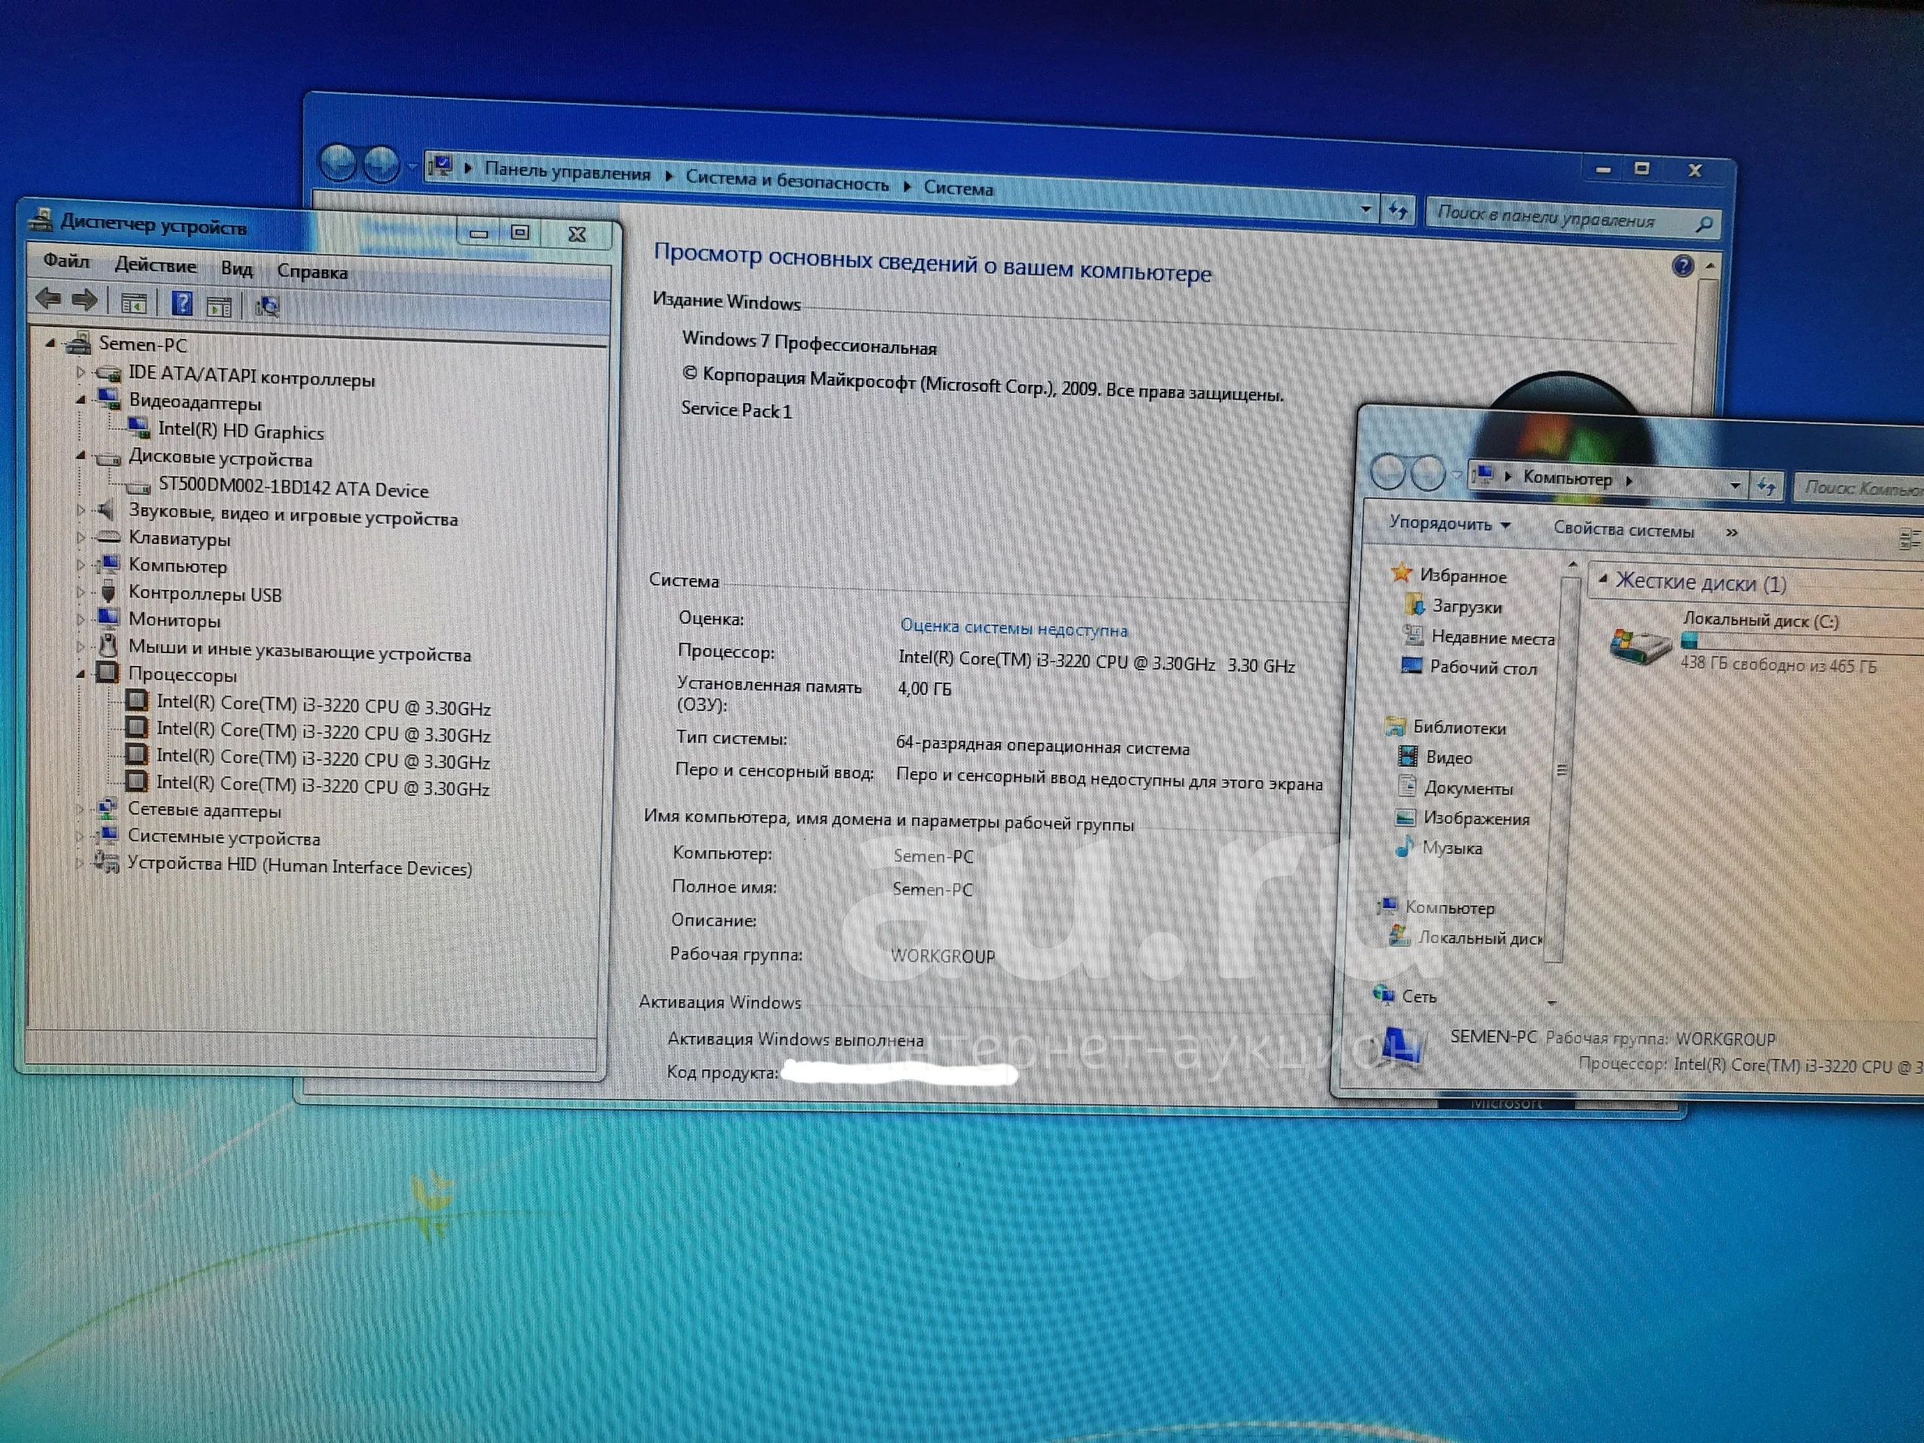Screen dimensions: 1924x1443
Task: Open the Справка menu
Action: pyautogui.click(x=312, y=271)
